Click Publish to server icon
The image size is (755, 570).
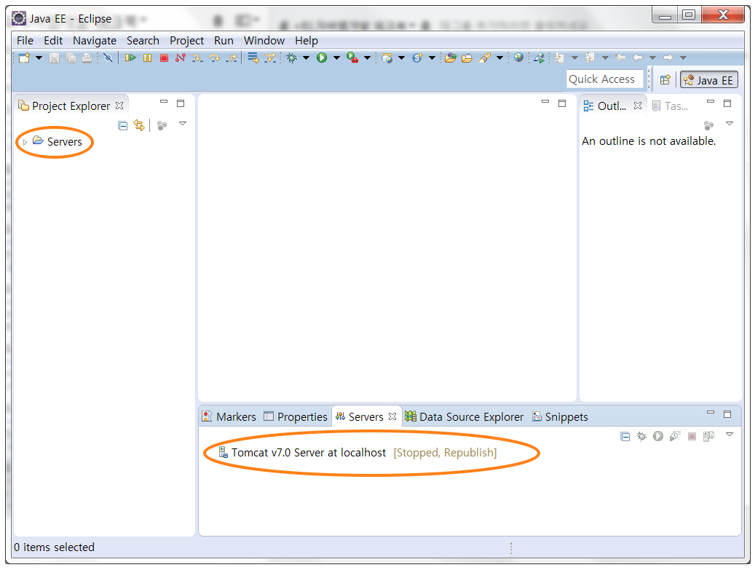click(708, 436)
